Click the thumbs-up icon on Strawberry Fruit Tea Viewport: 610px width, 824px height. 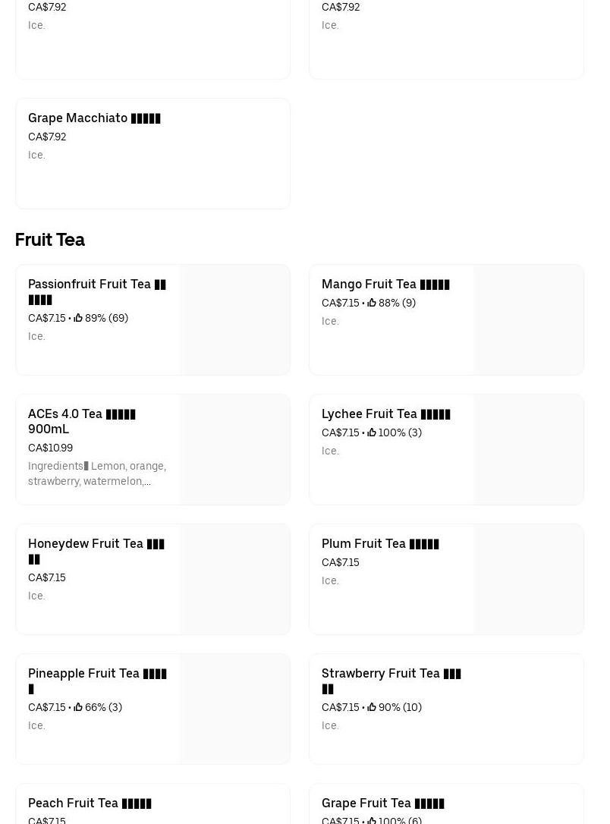click(x=372, y=707)
